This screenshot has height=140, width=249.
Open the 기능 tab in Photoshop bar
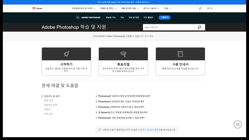pos(122,17)
